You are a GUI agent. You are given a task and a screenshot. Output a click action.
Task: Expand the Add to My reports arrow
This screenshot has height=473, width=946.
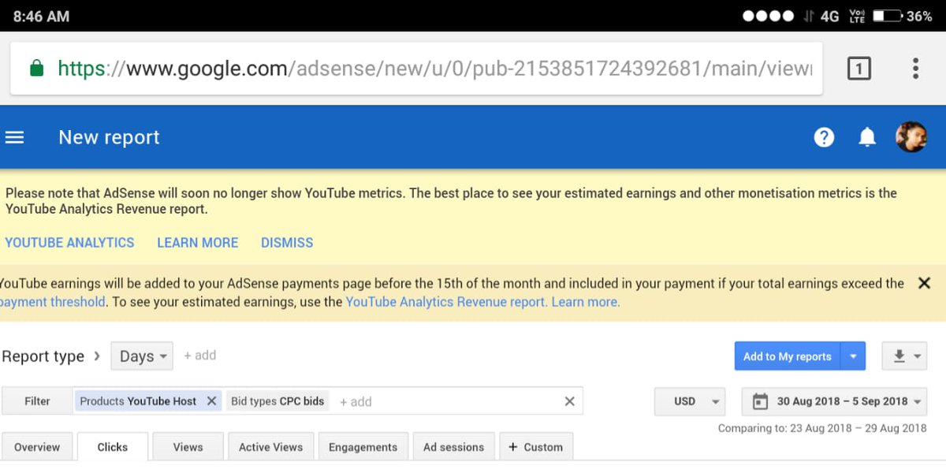coord(853,356)
